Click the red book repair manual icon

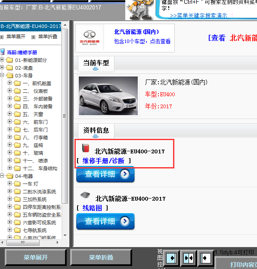click(x=86, y=148)
